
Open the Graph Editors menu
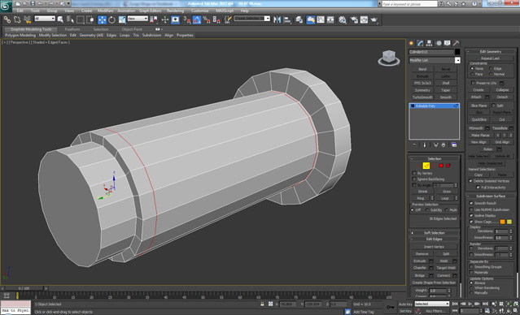150,11
